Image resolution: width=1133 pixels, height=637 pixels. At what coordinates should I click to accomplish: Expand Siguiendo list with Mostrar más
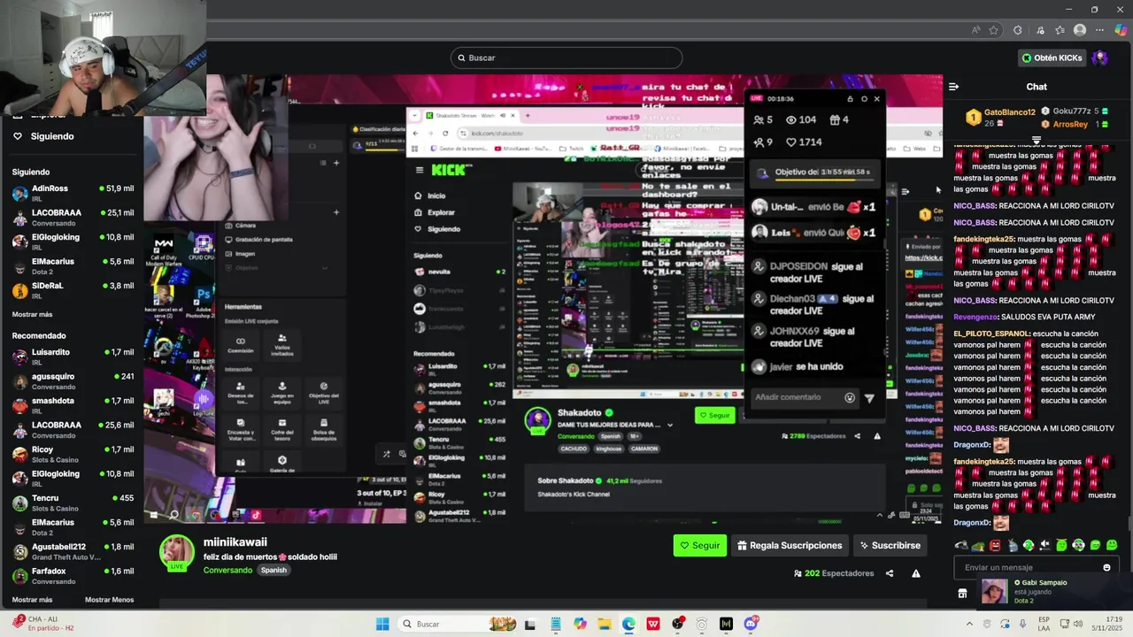(32, 314)
